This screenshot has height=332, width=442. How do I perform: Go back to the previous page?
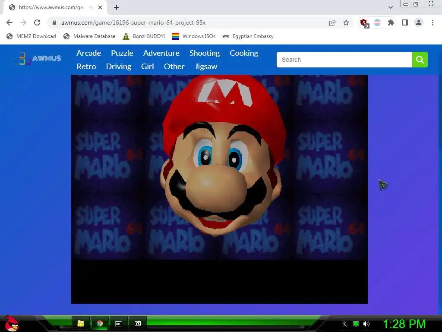tap(9, 22)
